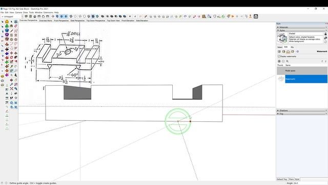328x185 pixels.
Task: Select the Tape Measure tool
Action: (x=11, y=66)
